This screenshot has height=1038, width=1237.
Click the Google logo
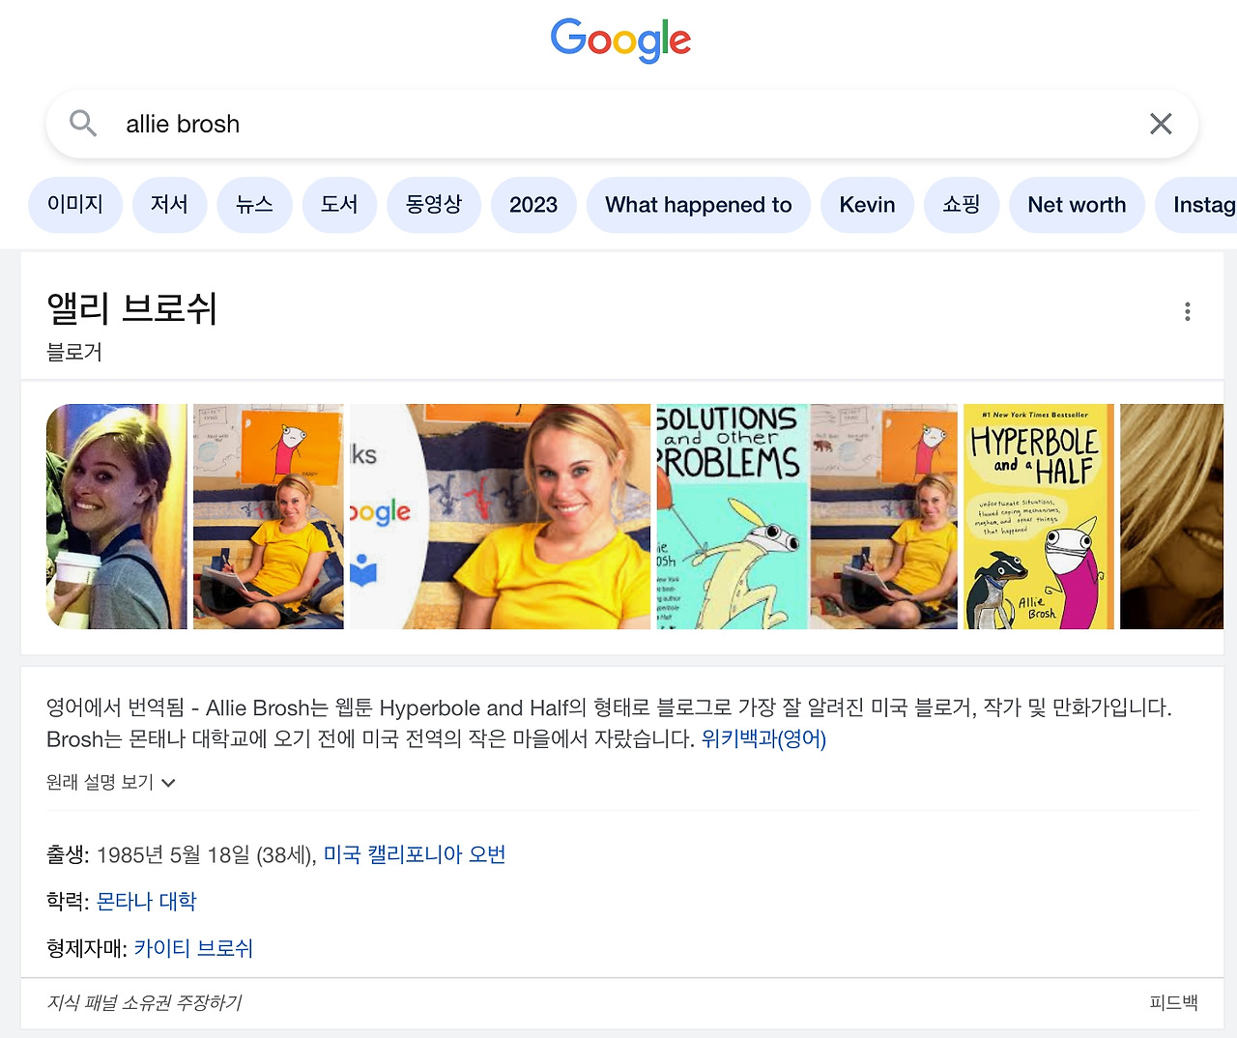pos(620,41)
